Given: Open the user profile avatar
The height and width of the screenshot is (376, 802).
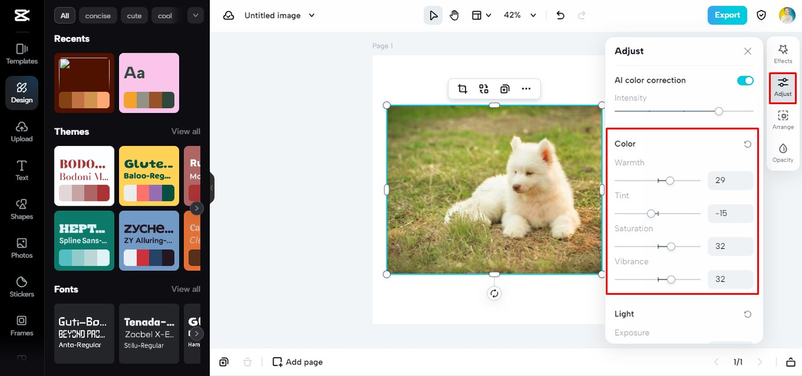Looking at the screenshot, I should click(x=787, y=15).
